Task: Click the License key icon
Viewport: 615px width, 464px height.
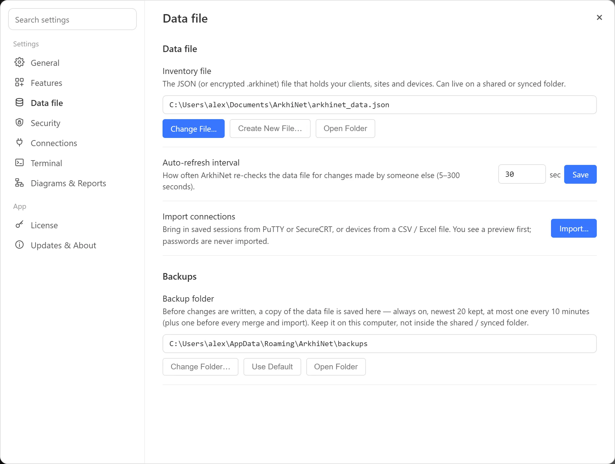Action: [x=19, y=225]
